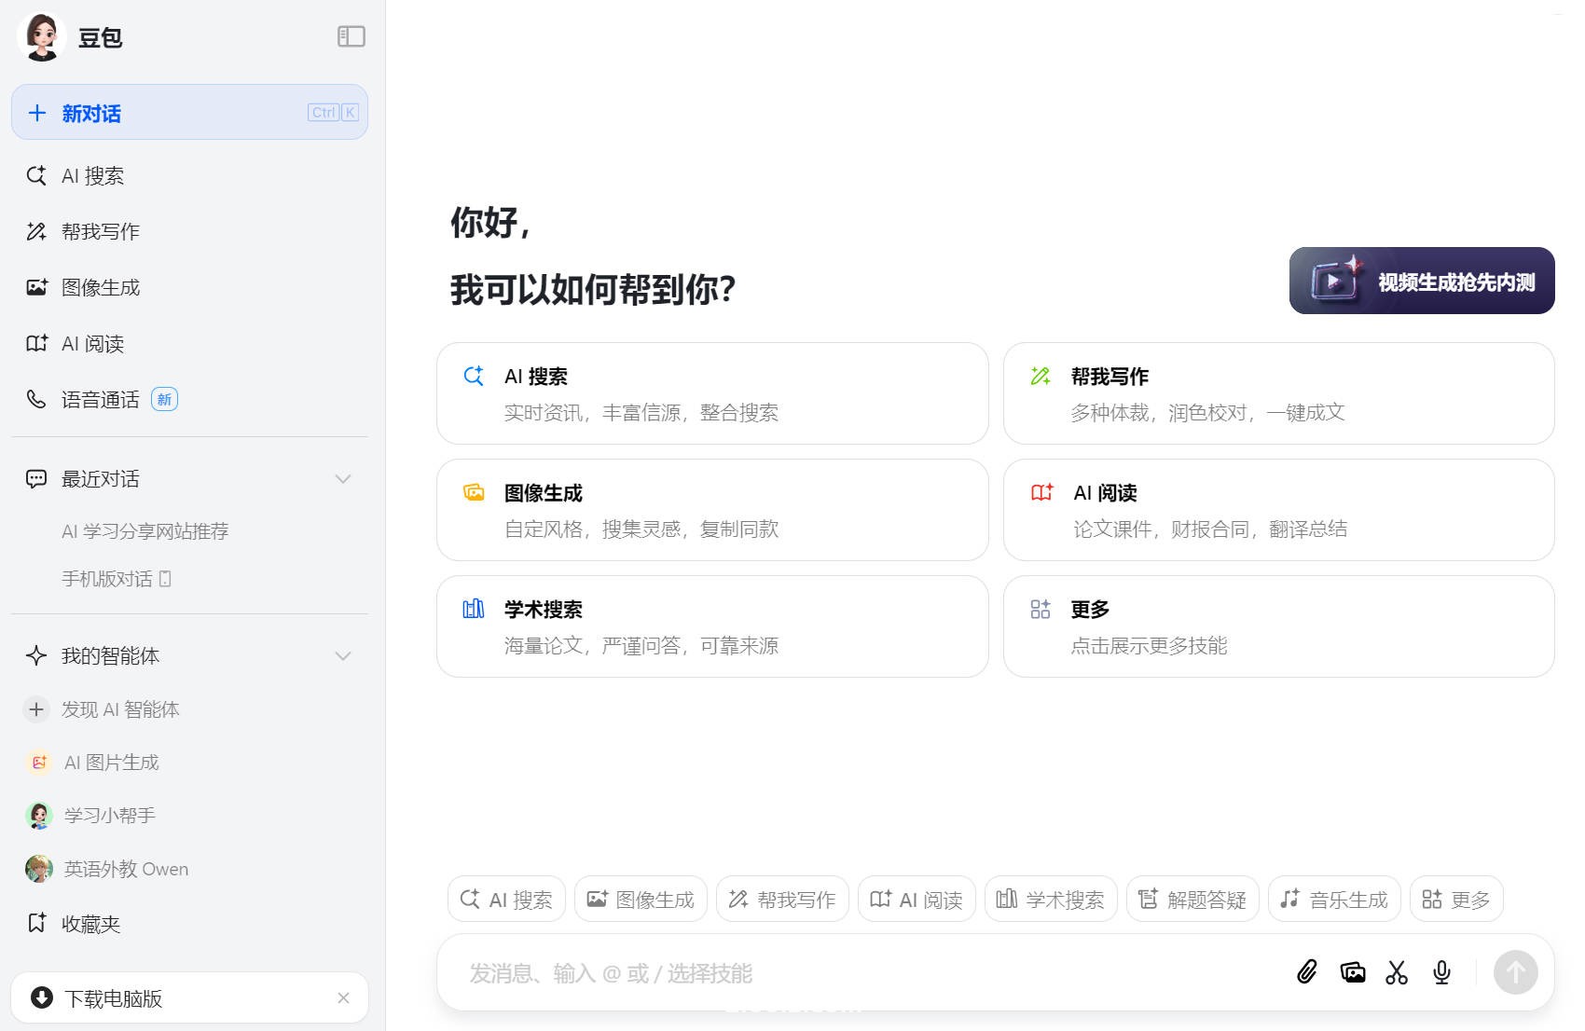1585x1031 pixels.
Task: Collapse the 我的智能体 section chevron
Action: click(343, 656)
